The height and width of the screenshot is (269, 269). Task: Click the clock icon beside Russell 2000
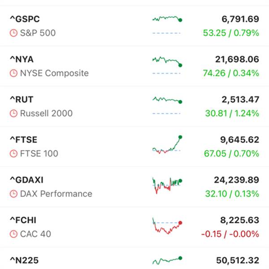click(13, 114)
